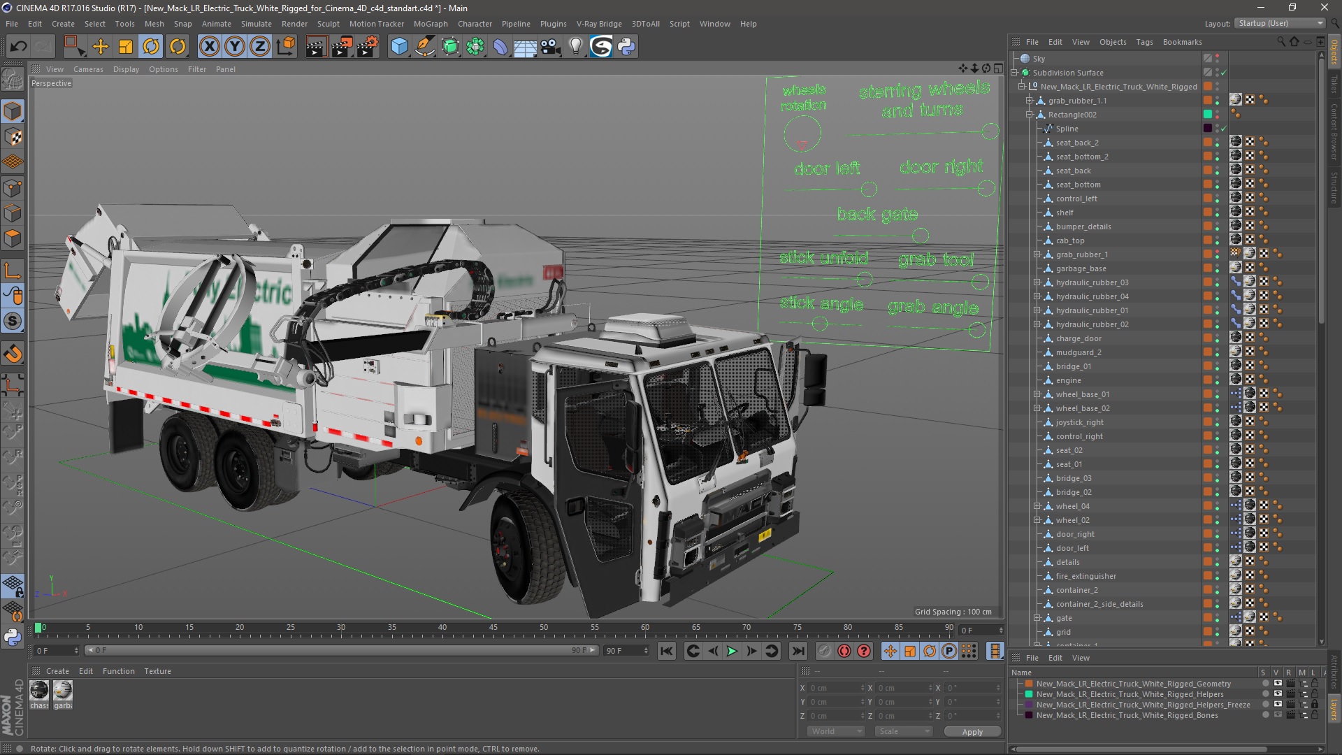This screenshot has height=755, width=1342.
Task: Open the Simulate menu
Action: click(x=257, y=24)
